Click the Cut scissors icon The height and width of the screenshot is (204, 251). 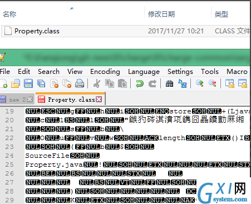pos(97,83)
